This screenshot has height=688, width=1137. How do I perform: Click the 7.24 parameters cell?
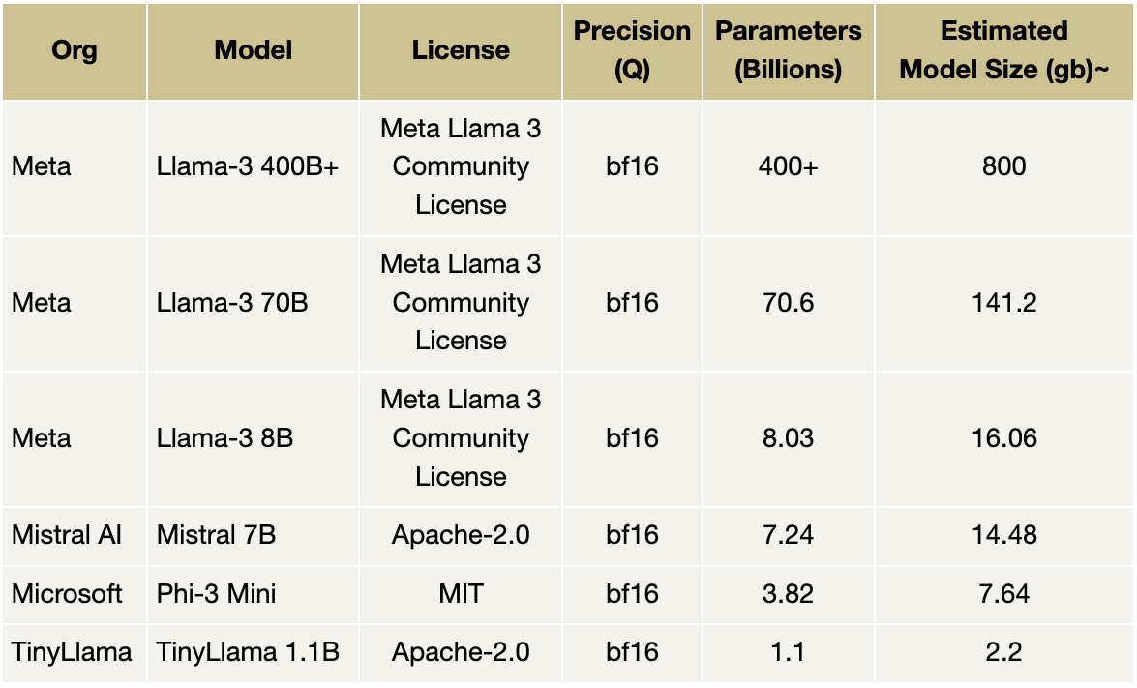(x=788, y=535)
